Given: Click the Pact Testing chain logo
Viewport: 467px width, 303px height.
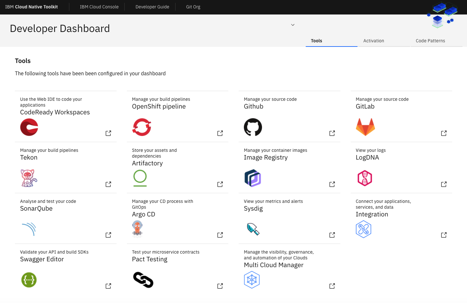Looking at the screenshot, I should [143, 280].
